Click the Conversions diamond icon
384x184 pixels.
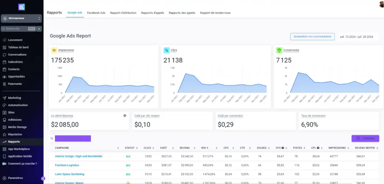pyautogui.click(x=279, y=50)
